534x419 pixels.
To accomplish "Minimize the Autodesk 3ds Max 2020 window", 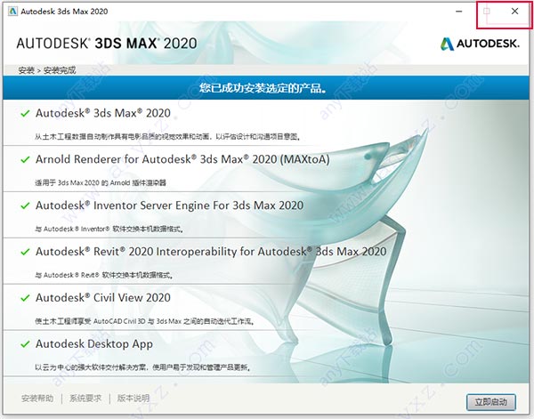I will pos(459,12).
